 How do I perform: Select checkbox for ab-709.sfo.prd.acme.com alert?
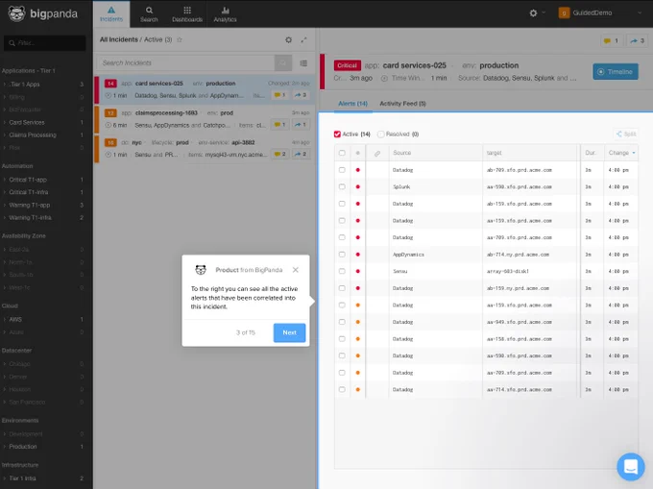tap(342, 170)
